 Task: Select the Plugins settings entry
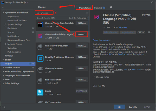pyautogui.click(x=18, y=64)
